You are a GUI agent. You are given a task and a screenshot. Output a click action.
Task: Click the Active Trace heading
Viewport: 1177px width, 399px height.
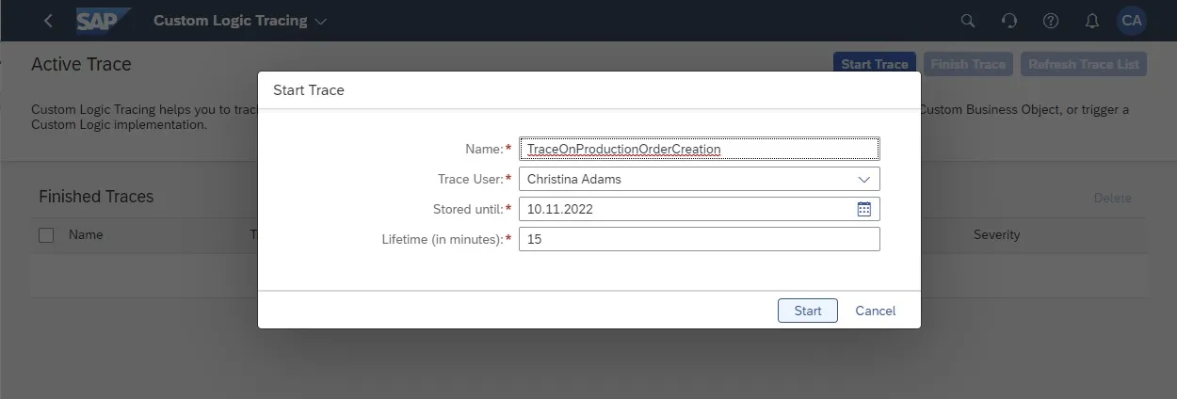click(81, 64)
